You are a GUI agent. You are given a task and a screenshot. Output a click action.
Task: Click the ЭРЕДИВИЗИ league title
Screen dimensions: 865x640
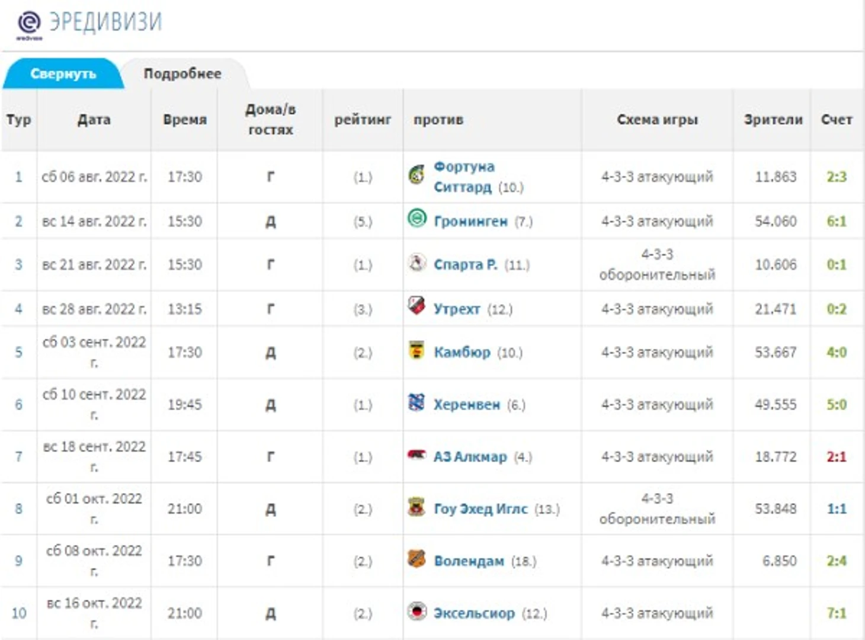coord(105,22)
